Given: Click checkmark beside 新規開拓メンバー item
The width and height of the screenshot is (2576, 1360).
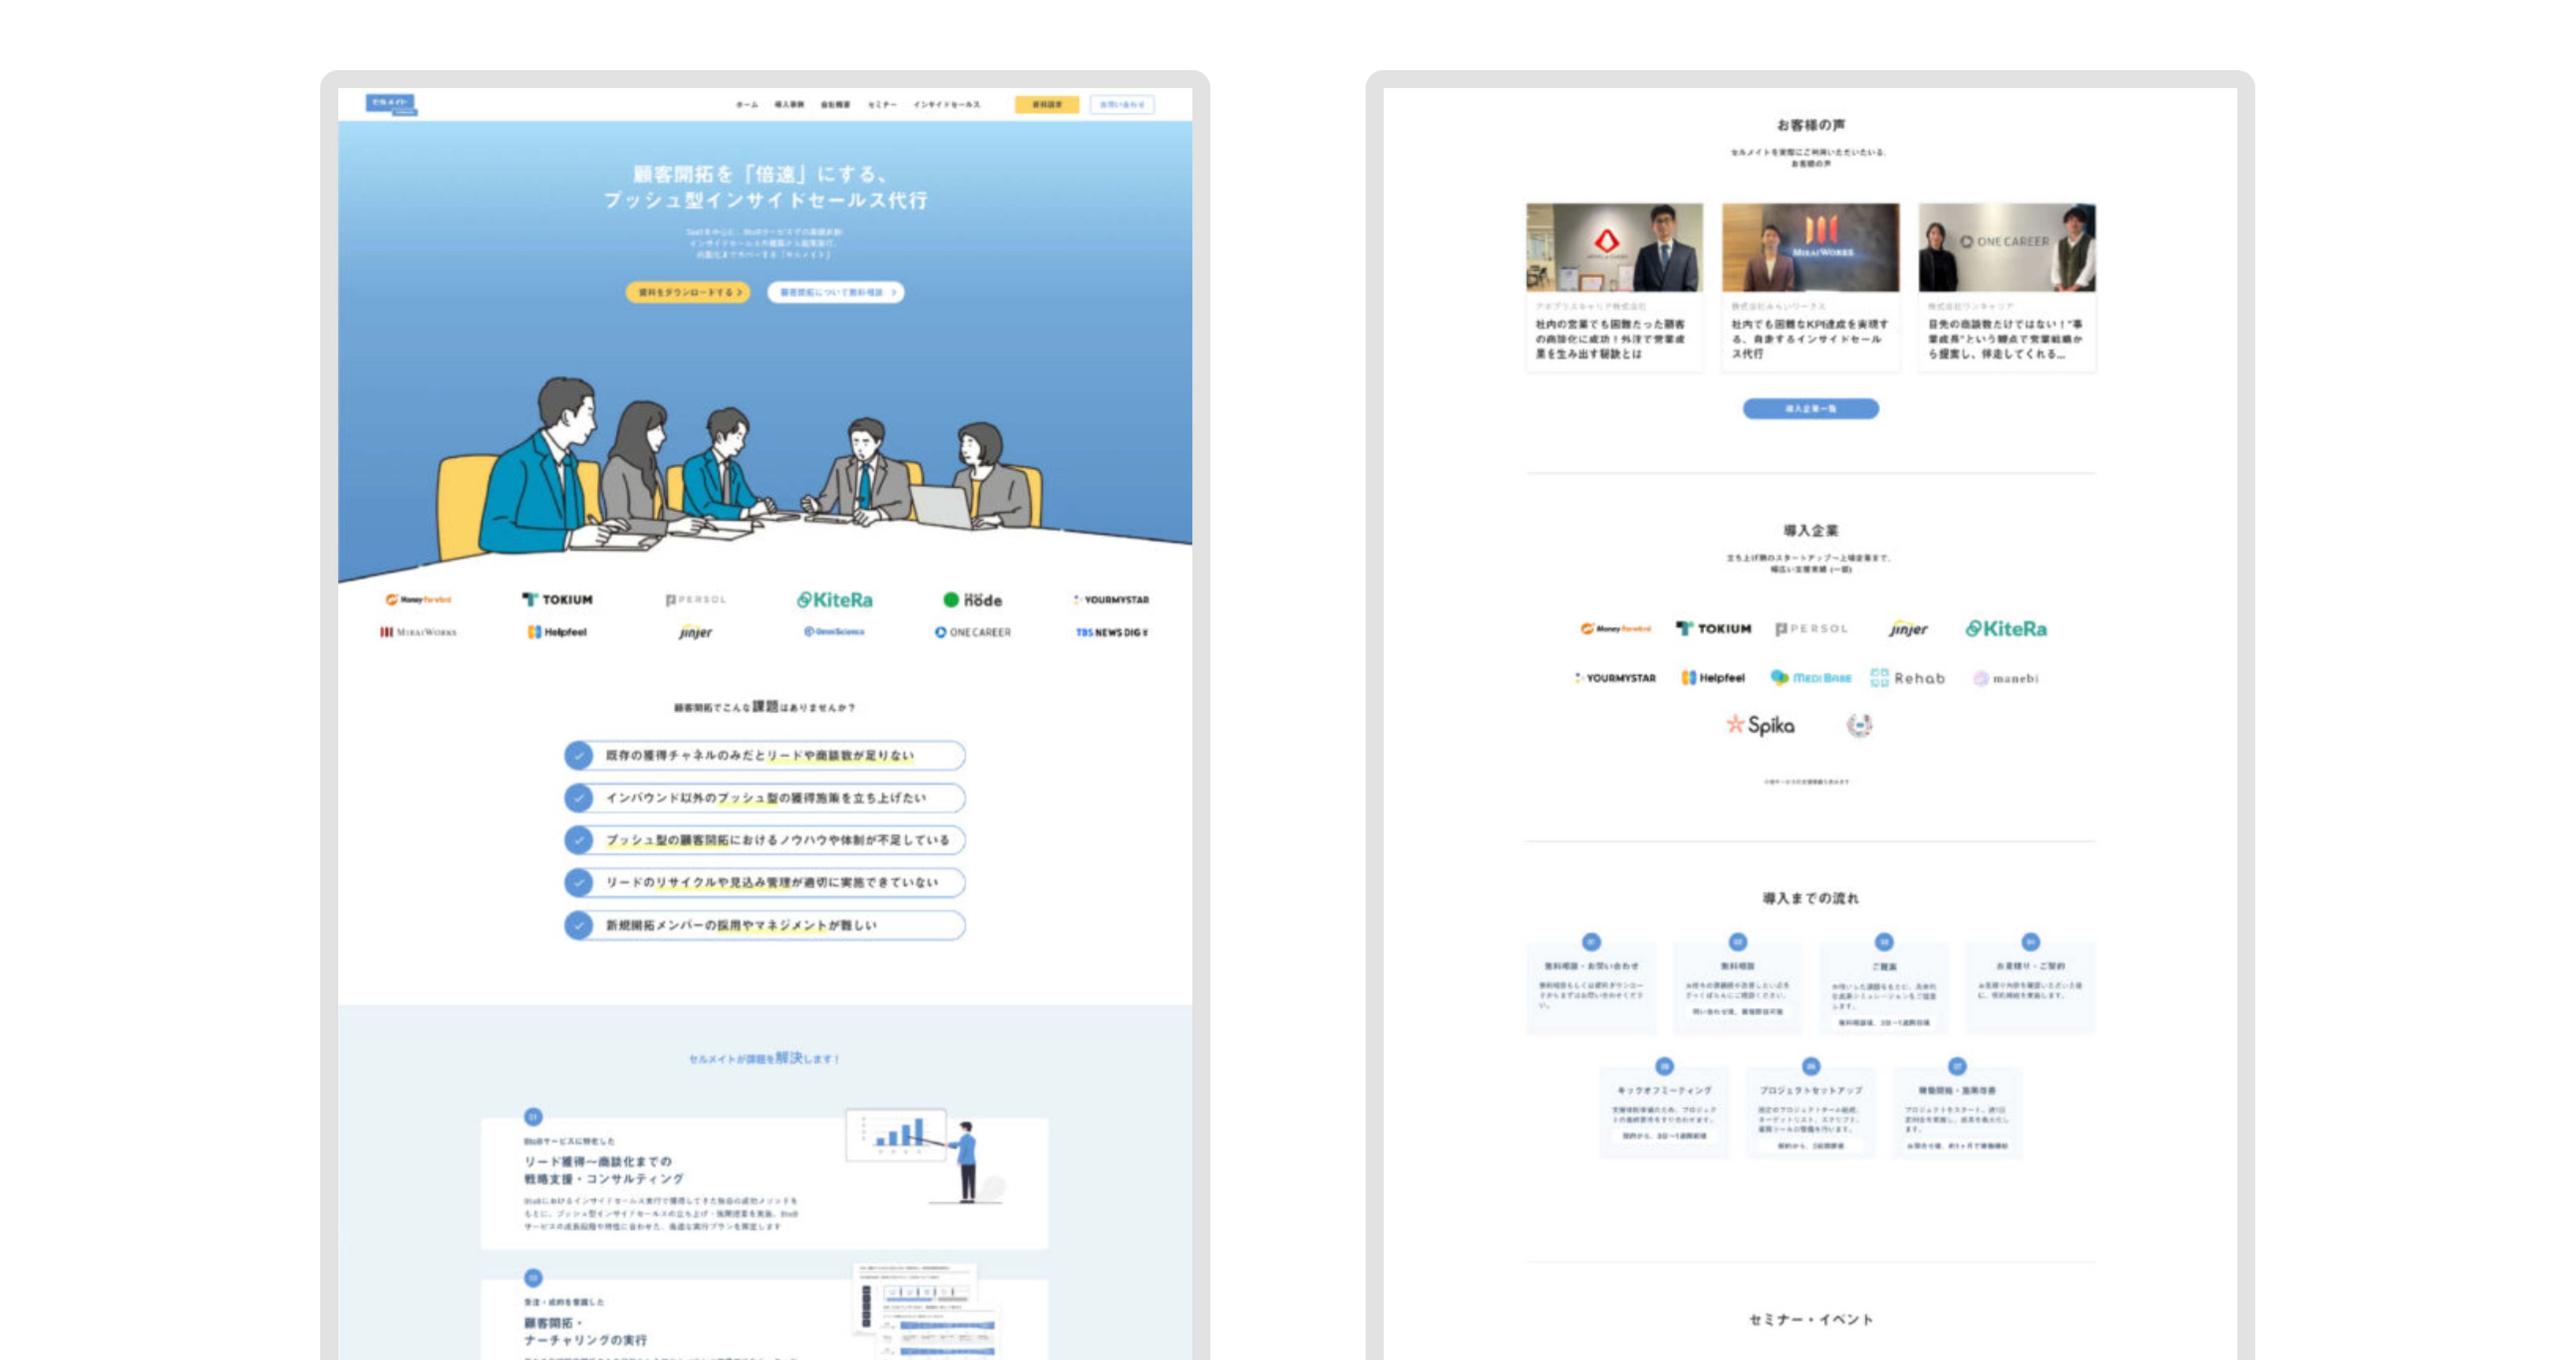Looking at the screenshot, I should [x=578, y=925].
